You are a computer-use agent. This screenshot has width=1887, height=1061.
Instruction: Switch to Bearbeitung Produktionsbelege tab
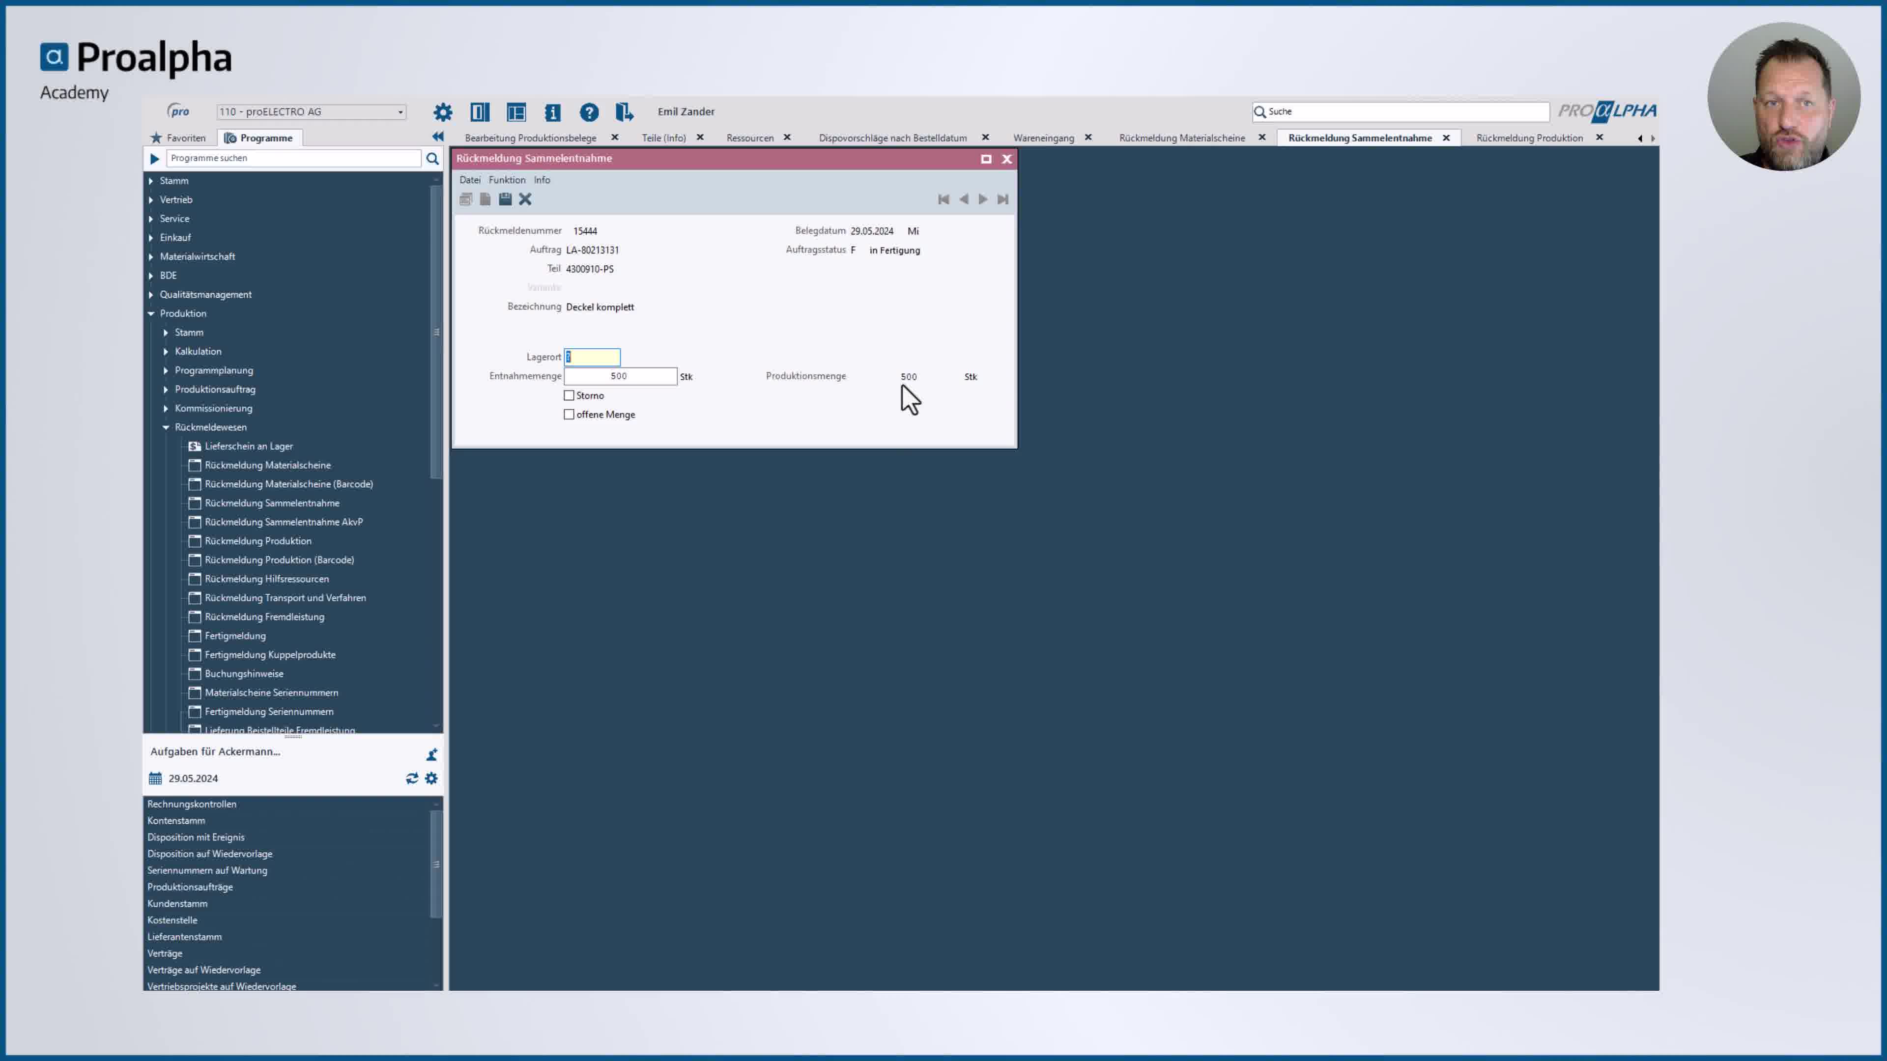point(530,138)
